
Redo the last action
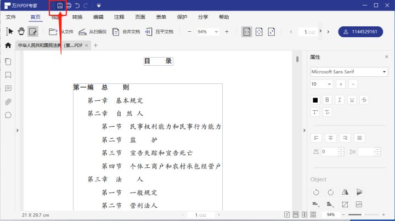click(86, 5)
